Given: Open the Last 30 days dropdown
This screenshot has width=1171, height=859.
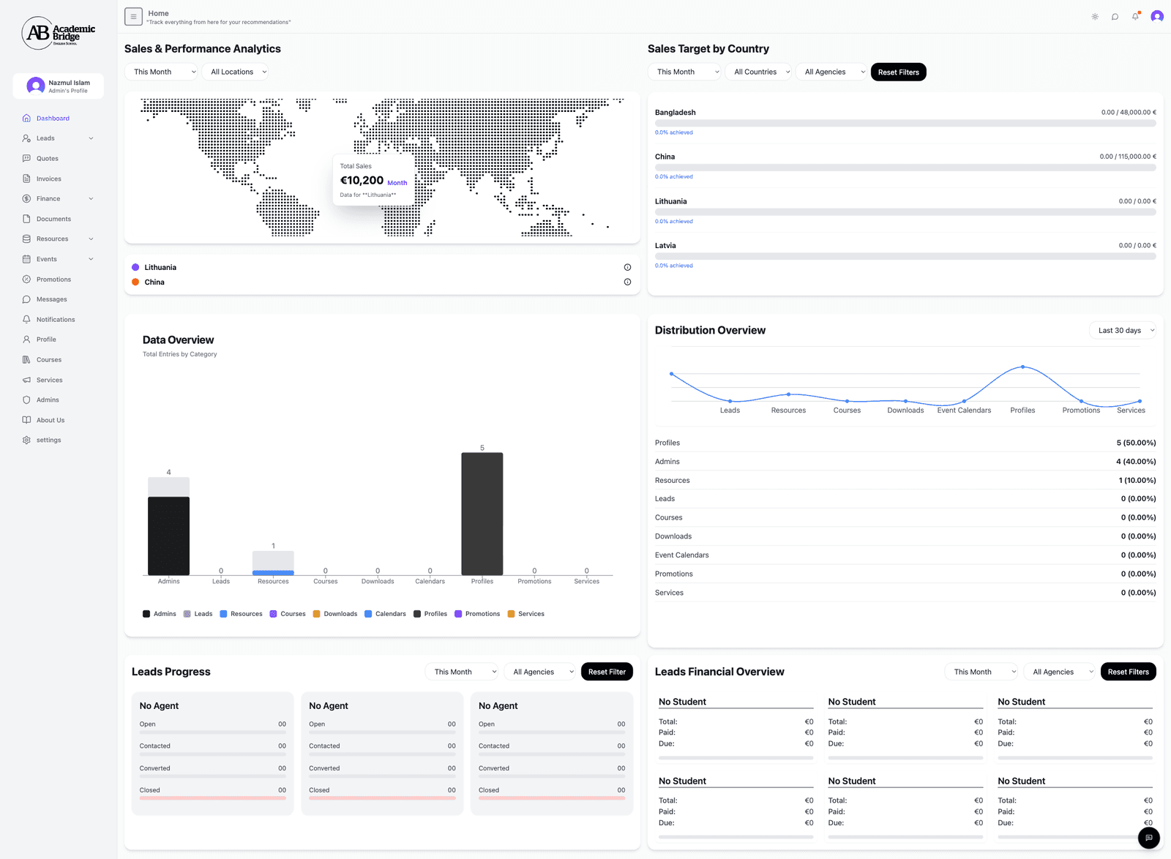Looking at the screenshot, I should point(1123,331).
